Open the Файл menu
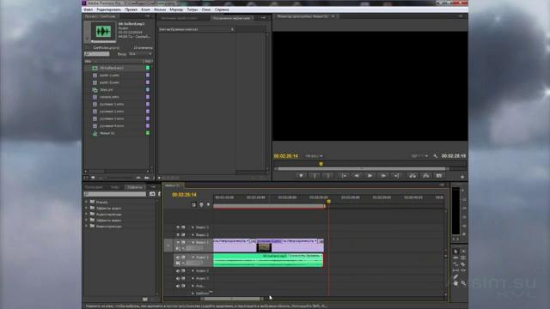This screenshot has width=550, height=309. 88,9
